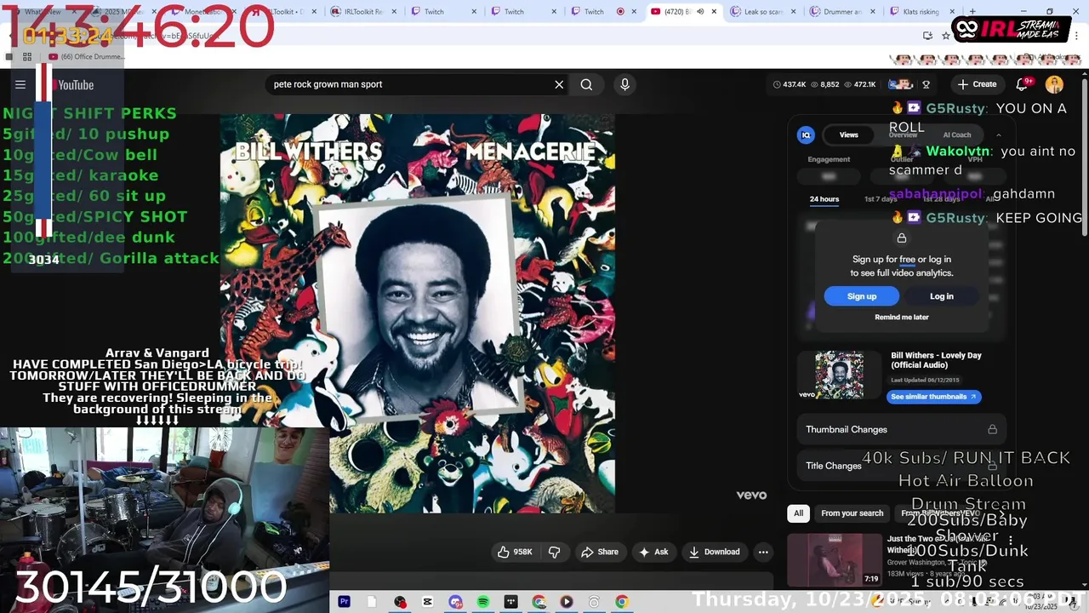Open the browser apps grid on the bookmarks bar
This screenshot has height=613, width=1089.
click(x=27, y=57)
